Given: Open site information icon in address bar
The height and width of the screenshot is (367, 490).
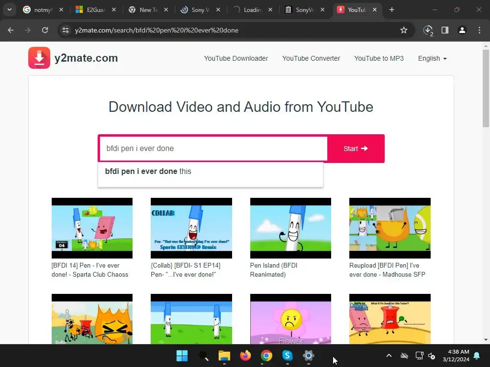Looking at the screenshot, I should (x=66, y=30).
